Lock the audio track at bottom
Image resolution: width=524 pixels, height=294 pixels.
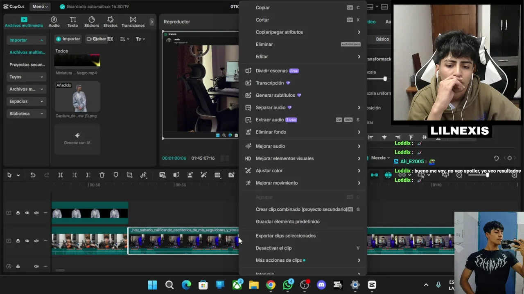pyautogui.click(x=18, y=266)
